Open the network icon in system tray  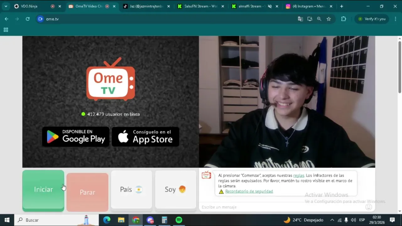pos(339,220)
